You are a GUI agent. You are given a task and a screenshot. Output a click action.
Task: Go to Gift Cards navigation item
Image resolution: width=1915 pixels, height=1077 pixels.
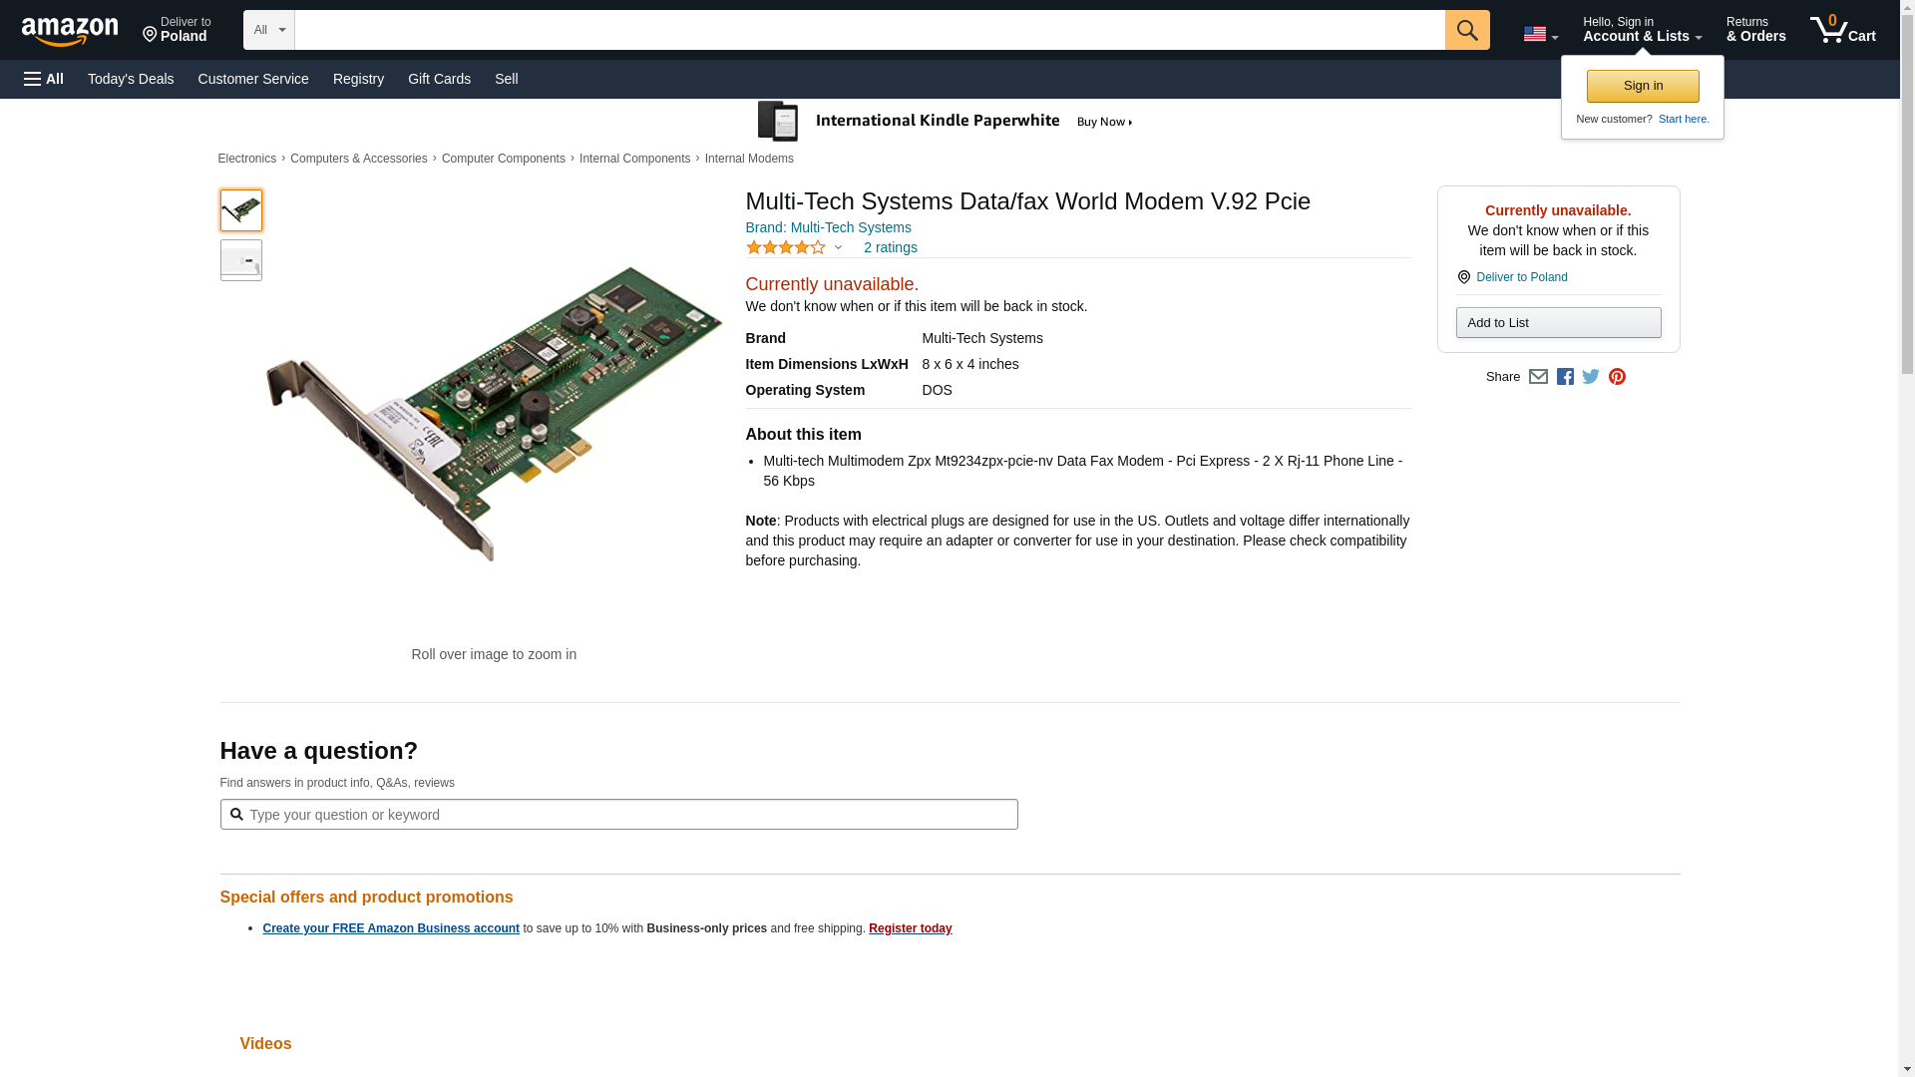[439, 79]
